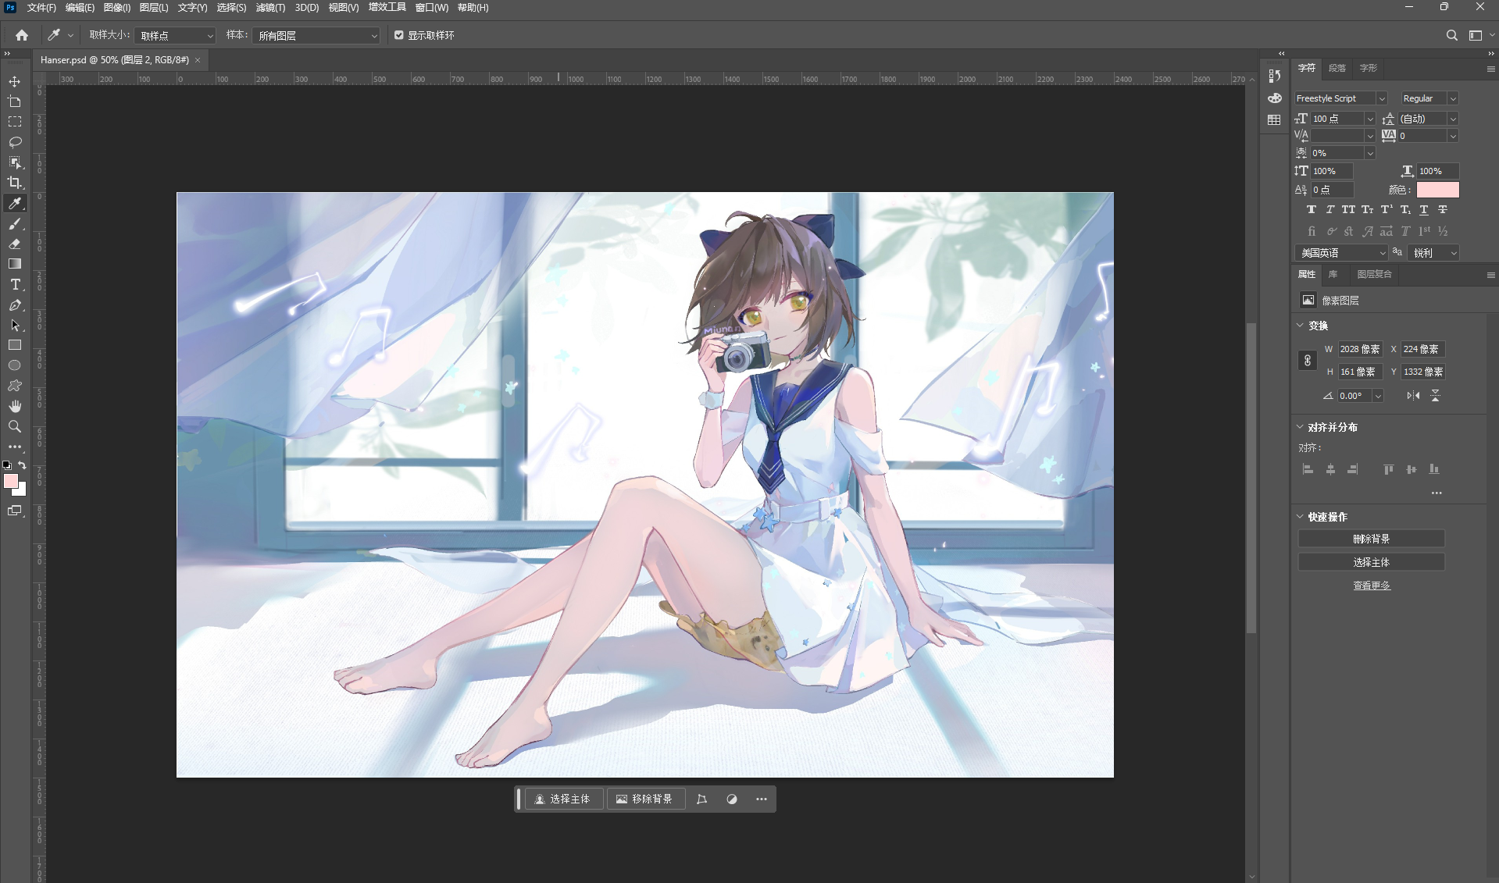1499x883 pixels.
Task: Click the Home icon in options bar
Action: click(x=22, y=35)
